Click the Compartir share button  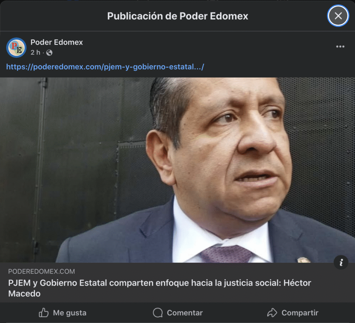(x=293, y=313)
